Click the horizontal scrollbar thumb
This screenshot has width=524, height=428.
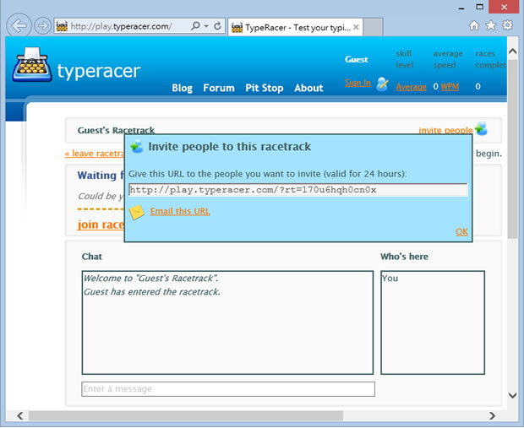(186, 415)
